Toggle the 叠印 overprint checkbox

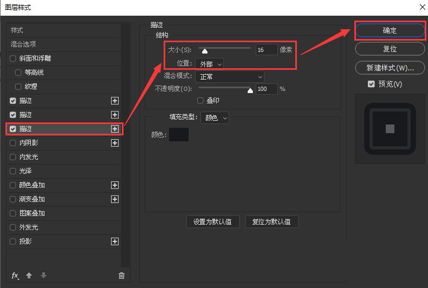click(200, 101)
